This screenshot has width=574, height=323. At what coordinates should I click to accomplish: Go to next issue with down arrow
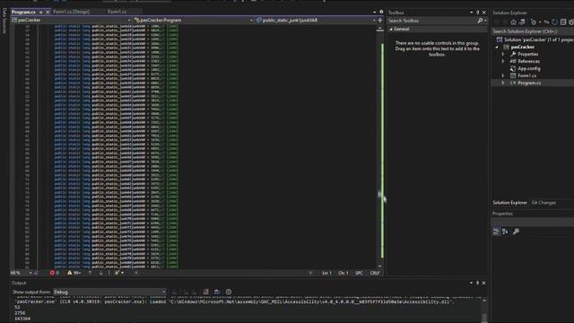100,273
